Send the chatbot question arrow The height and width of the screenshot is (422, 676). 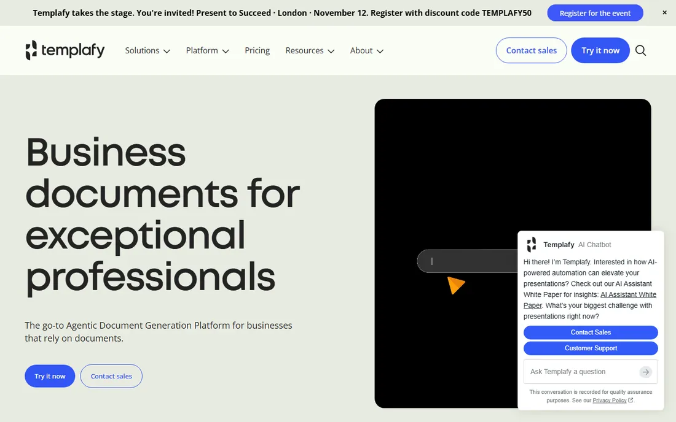tap(645, 372)
